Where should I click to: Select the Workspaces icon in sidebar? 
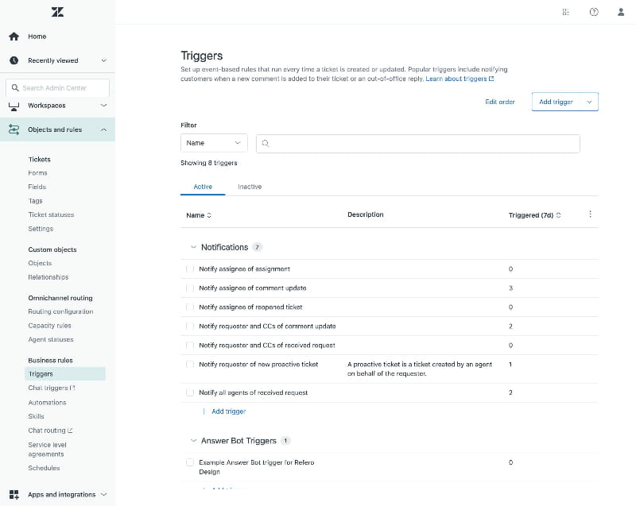point(13,104)
